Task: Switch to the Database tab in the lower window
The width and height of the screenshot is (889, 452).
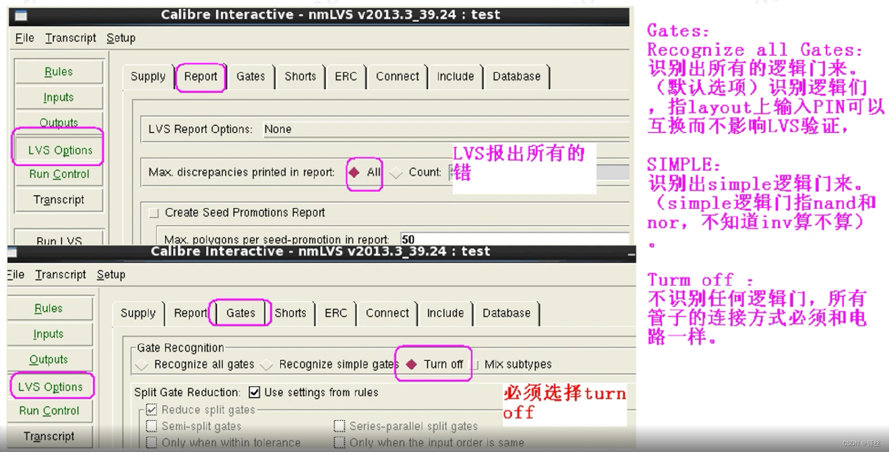Action: 507,313
